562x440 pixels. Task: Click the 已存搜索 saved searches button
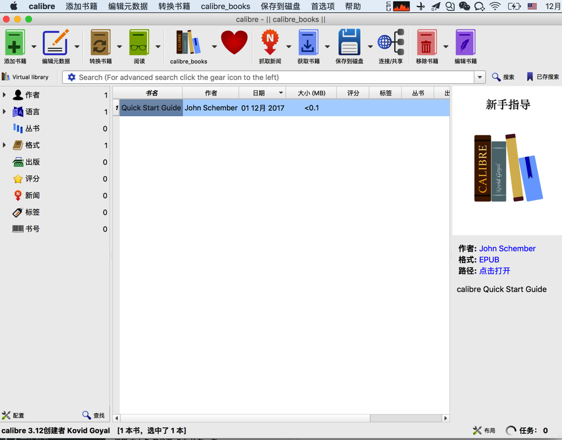(542, 77)
